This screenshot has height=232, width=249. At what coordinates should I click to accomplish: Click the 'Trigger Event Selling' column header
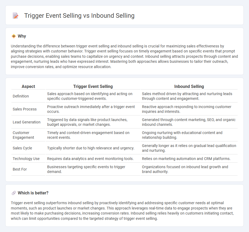pos(93,86)
